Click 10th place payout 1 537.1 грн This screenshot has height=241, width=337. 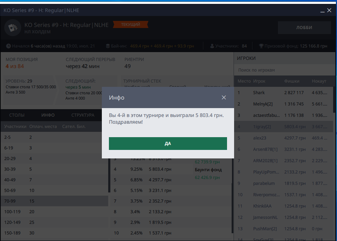click(160, 233)
